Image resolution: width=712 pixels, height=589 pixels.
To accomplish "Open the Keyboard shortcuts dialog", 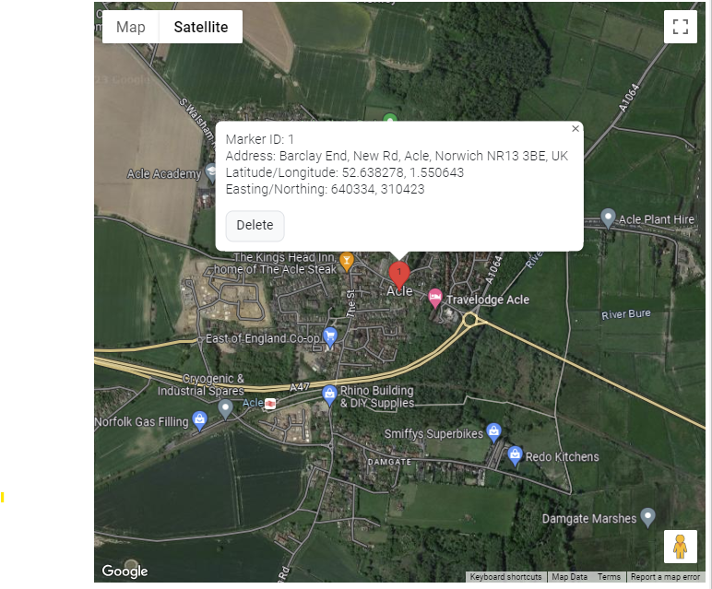I will click(x=505, y=577).
